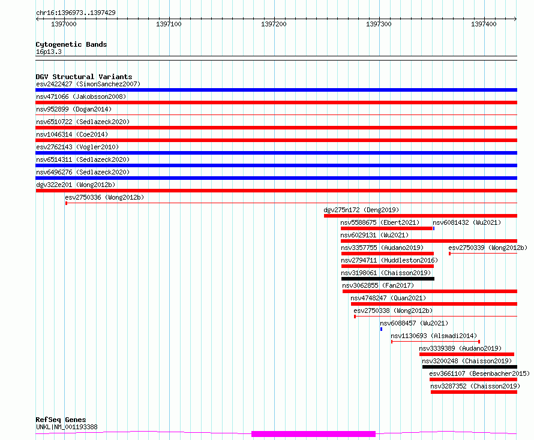The height and width of the screenshot is (440, 534).
Task: Click the thin red nsv1130693 variant line
Action: point(436,342)
